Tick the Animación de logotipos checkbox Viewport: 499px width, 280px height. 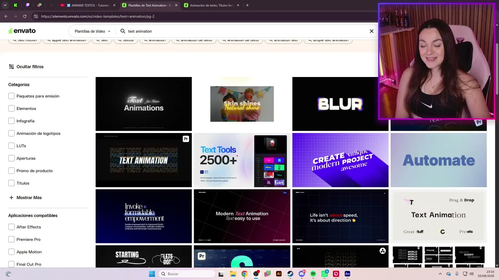[11, 133]
